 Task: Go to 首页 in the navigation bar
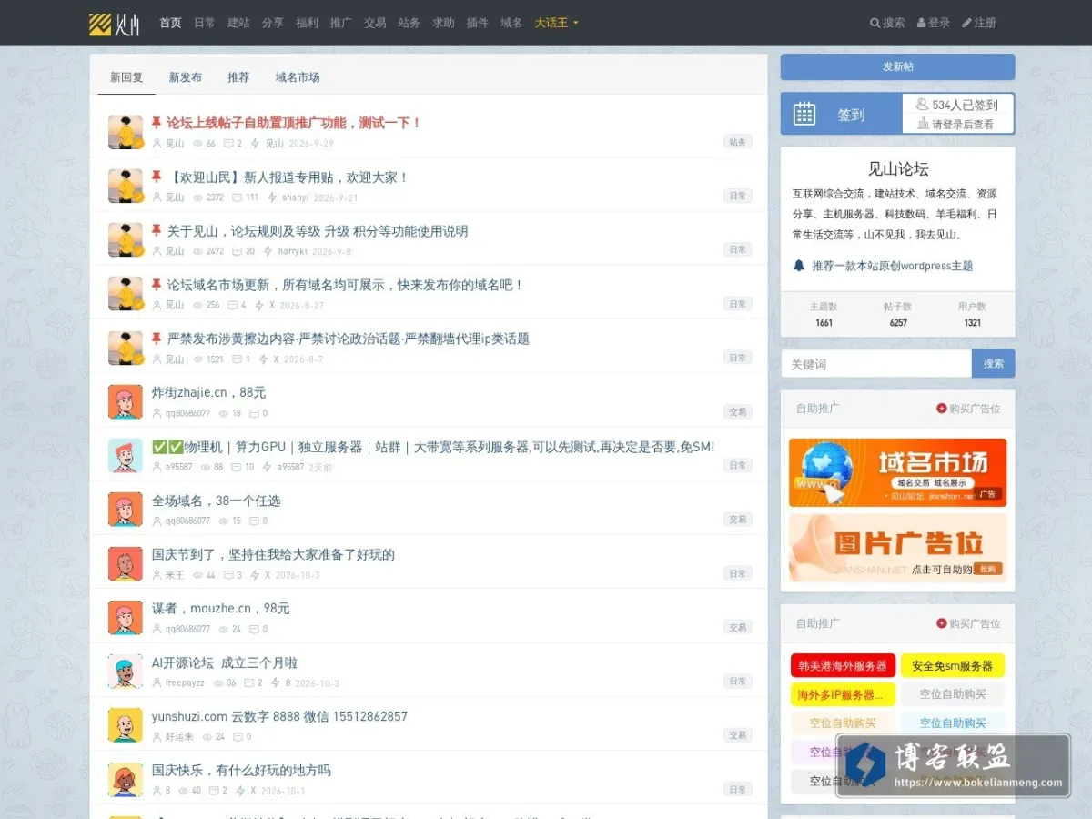(170, 23)
